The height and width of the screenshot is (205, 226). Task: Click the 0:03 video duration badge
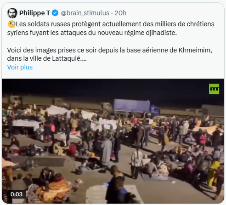(x=17, y=194)
